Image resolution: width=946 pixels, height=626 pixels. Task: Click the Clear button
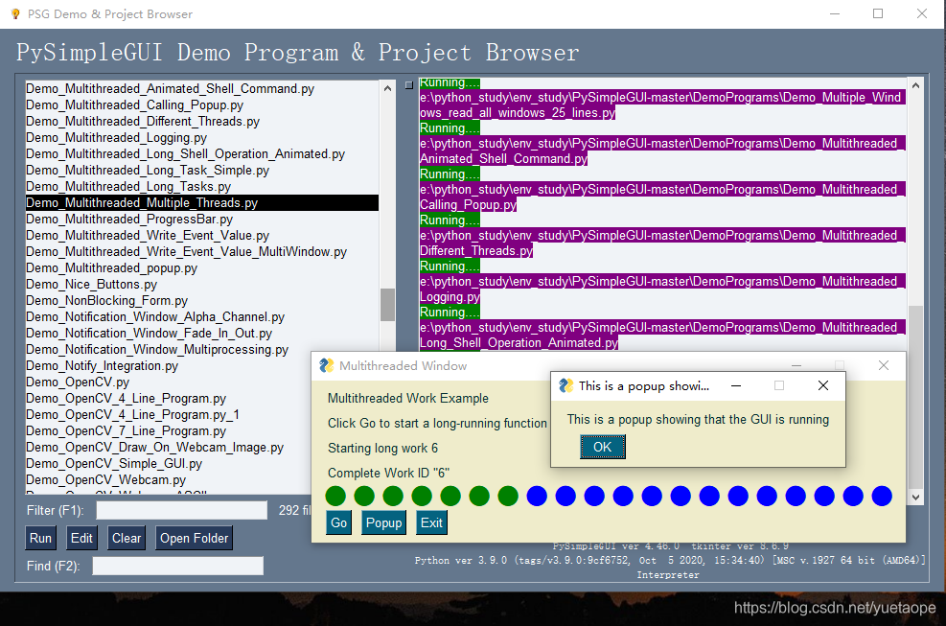[x=127, y=538]
